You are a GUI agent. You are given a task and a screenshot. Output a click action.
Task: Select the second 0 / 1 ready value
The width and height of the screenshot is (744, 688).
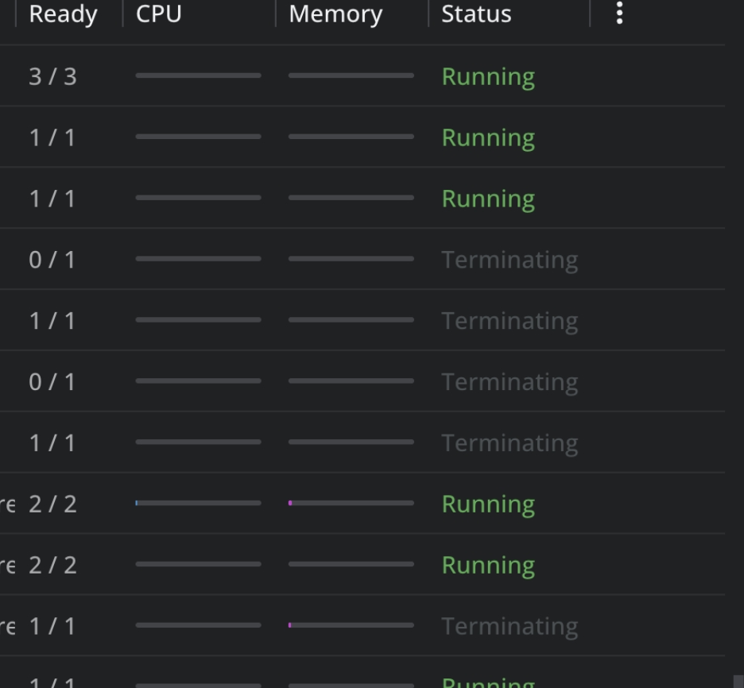click(52, 382)
